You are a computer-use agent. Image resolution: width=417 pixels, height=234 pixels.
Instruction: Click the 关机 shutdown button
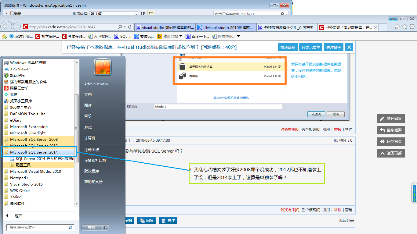click(92, 227)
